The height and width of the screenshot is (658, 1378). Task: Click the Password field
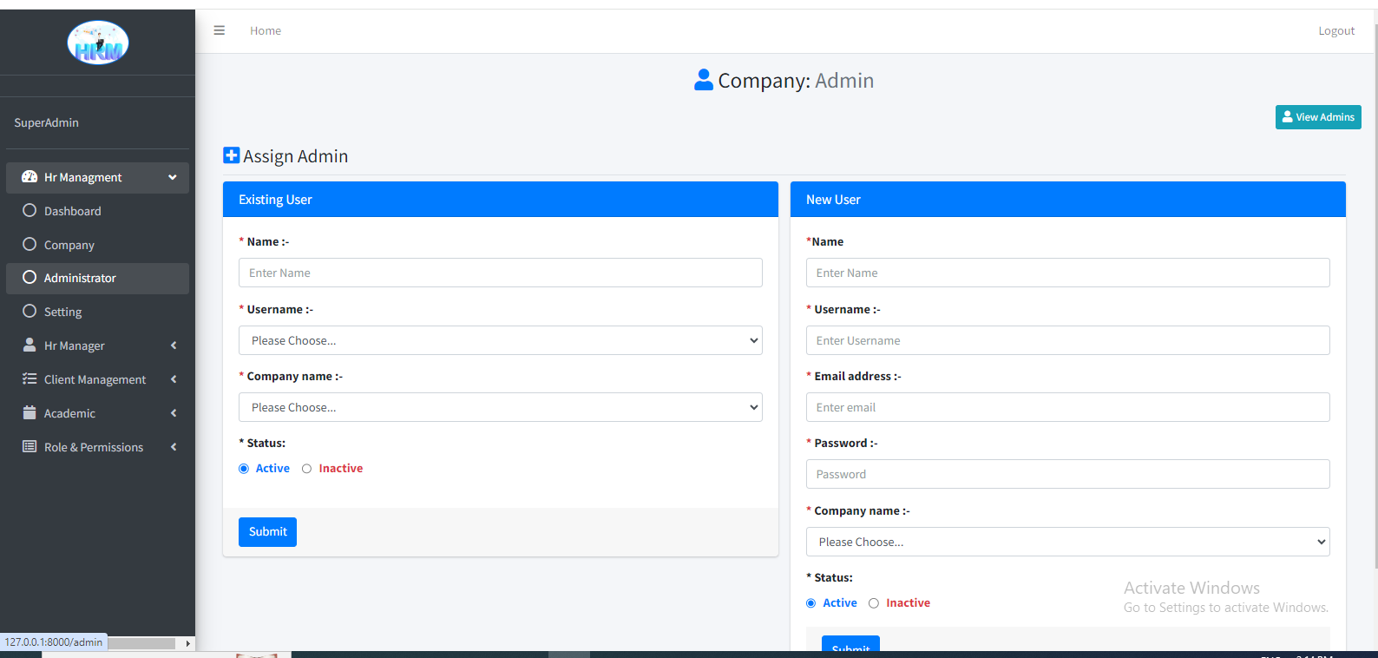(x=1068, y=474)
